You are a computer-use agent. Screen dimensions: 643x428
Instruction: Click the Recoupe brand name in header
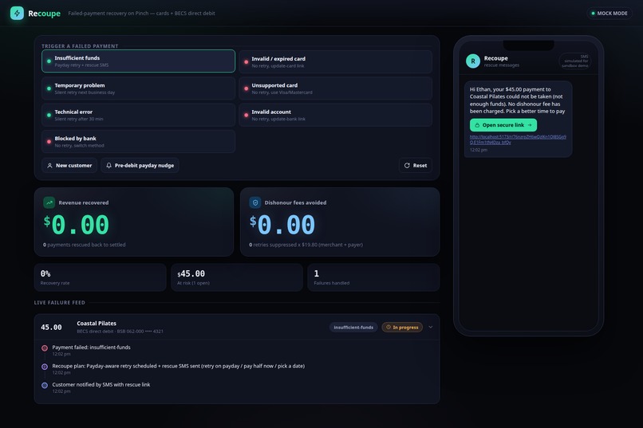[x=45, y=14]
